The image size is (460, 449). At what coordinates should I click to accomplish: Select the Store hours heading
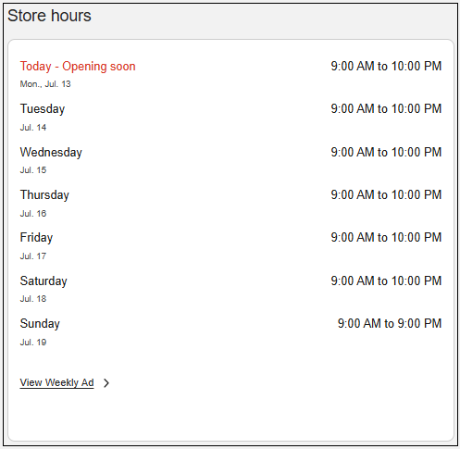(x=49, y=16)
